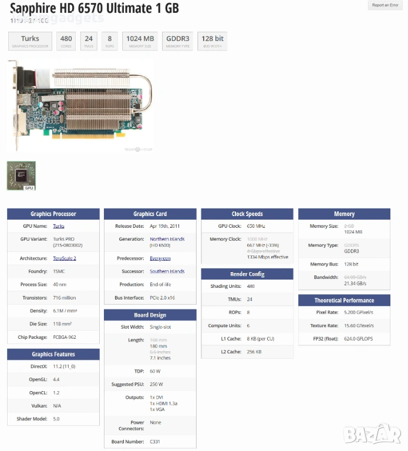
Task: Open the Northern Islands generation link
Action: coord(167,239)
